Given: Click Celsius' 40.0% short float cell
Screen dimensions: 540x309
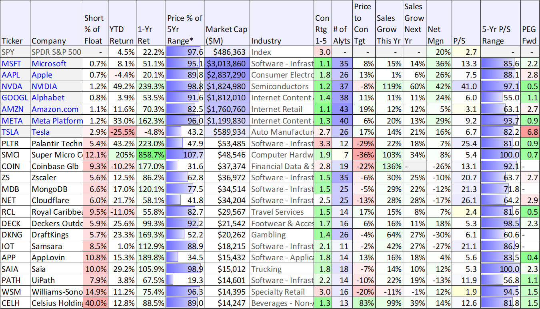Looking at the screenshot, I should pyautogui.click(x=95, y=303).
